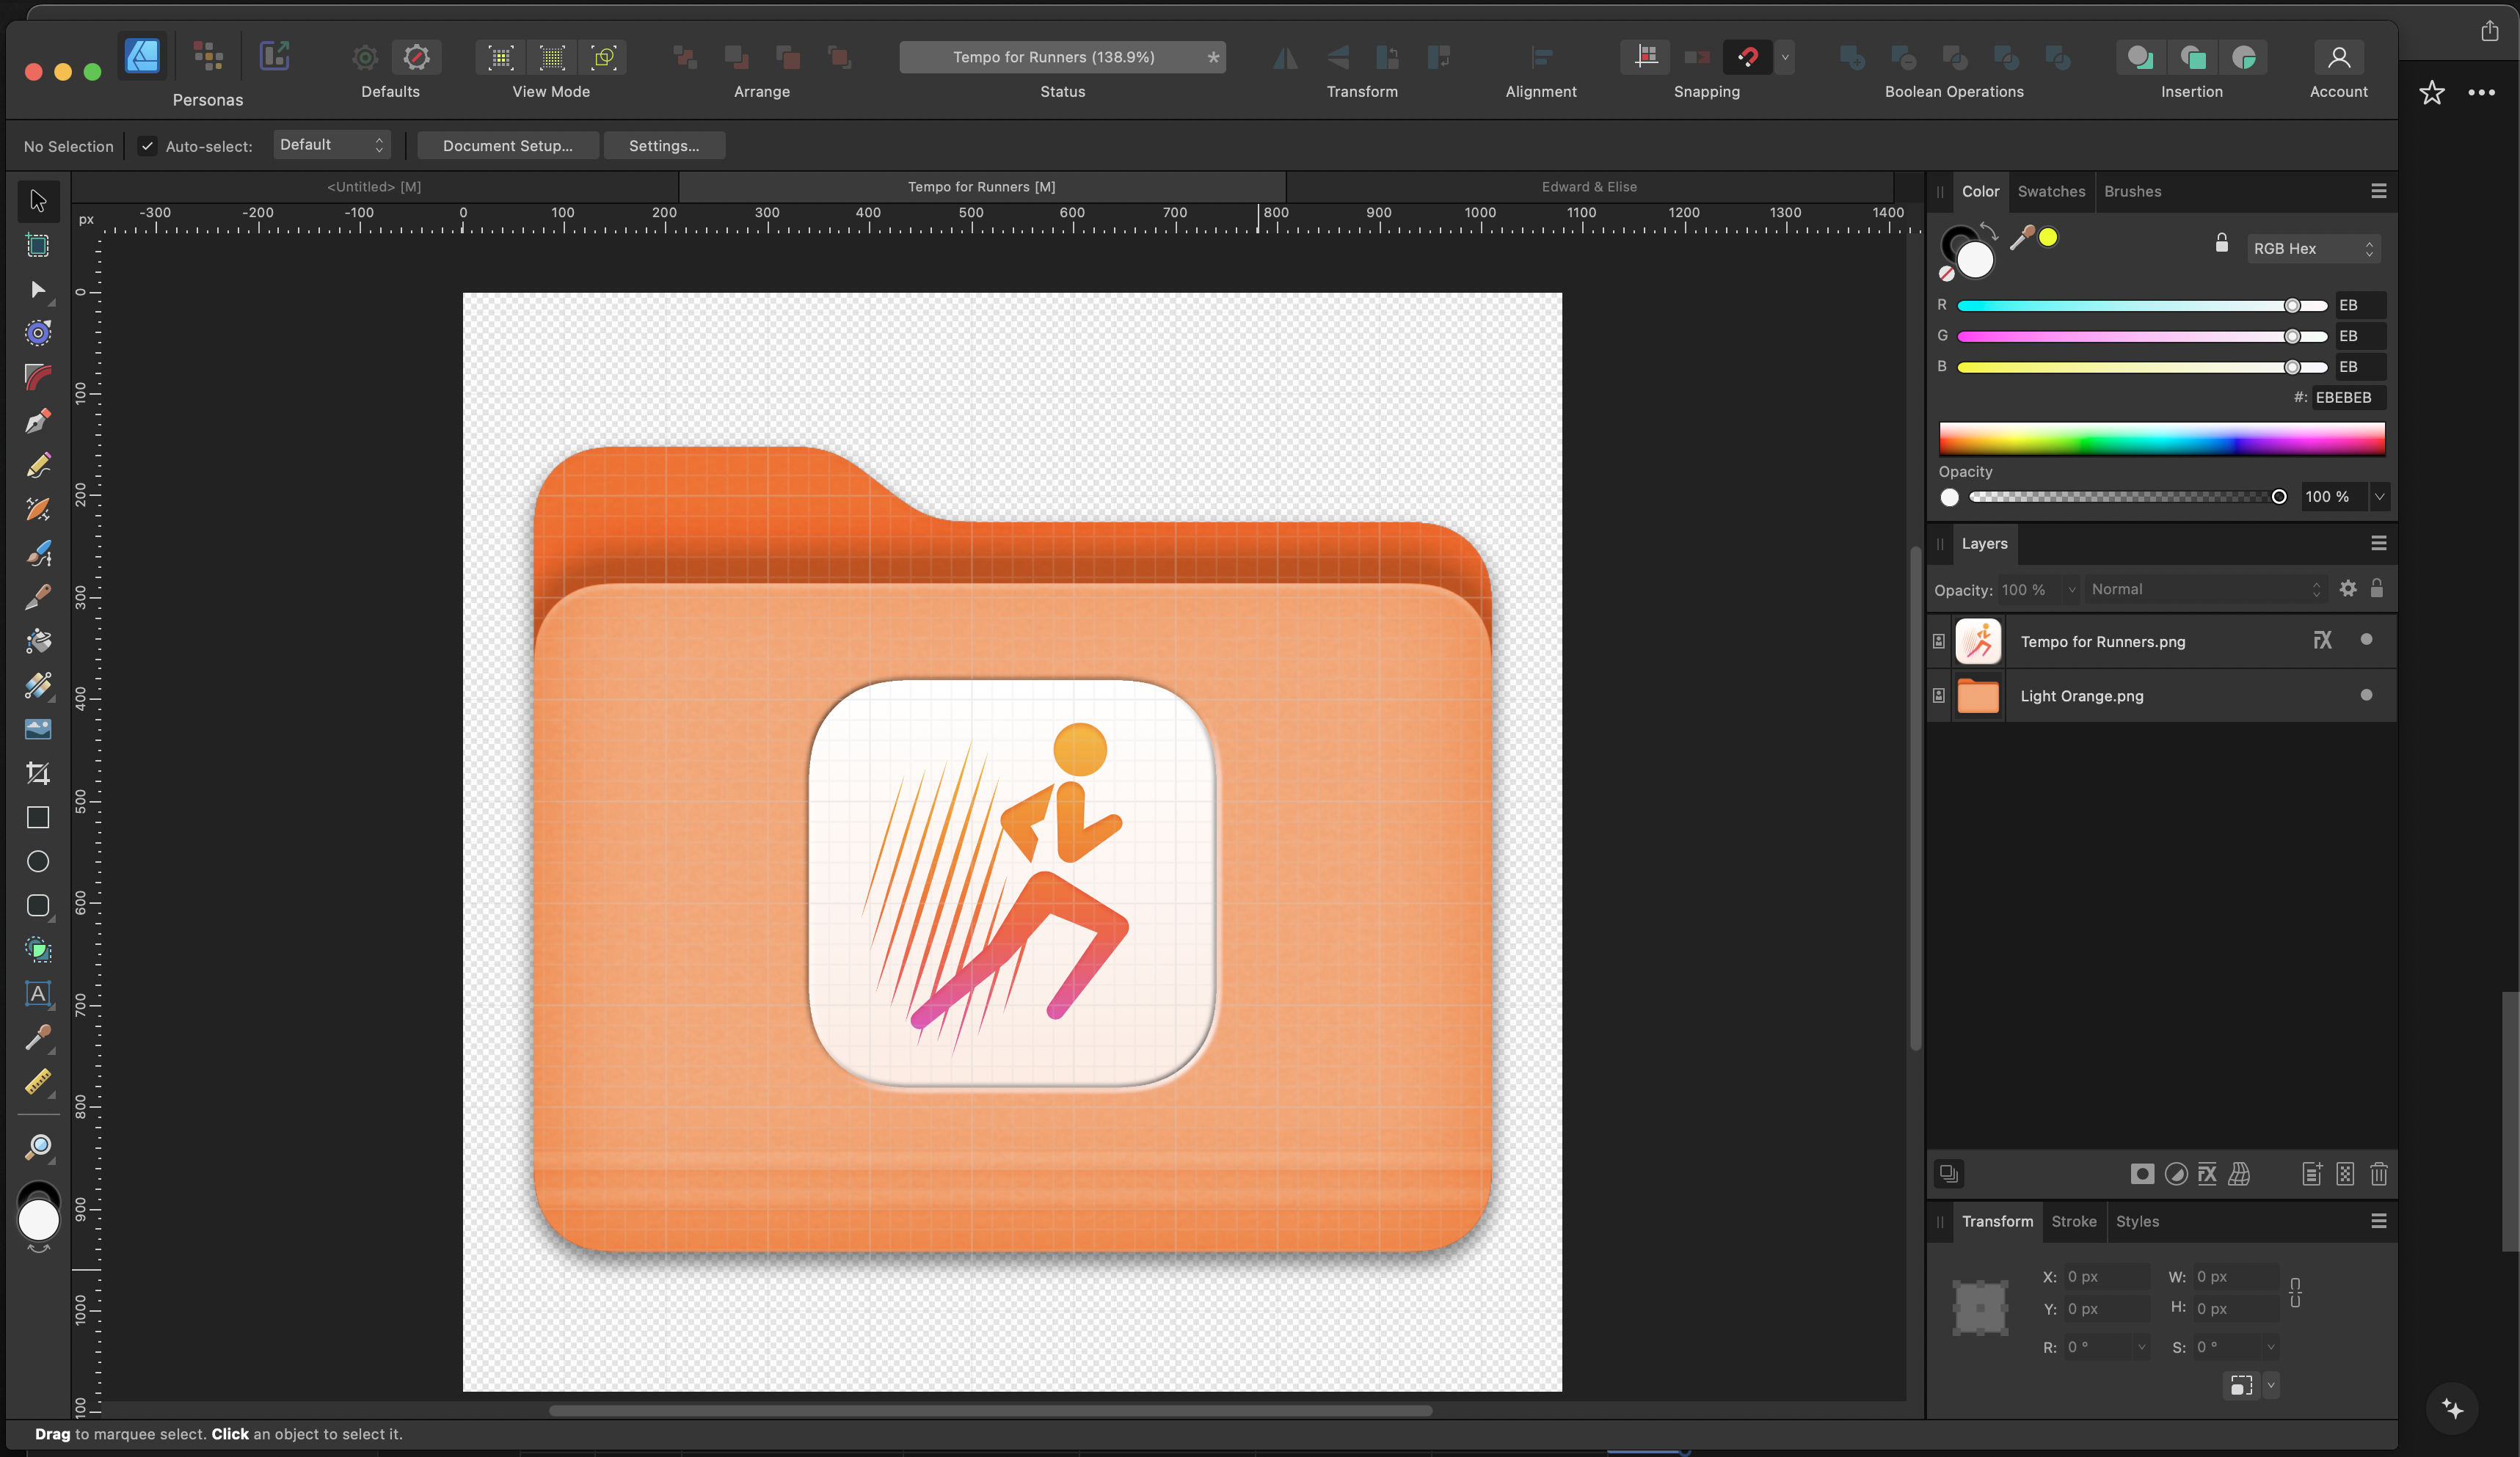The image size is (2520, 1457).
Task: Open the Normal blend mode dropdown
Action: pyautogui.click(x=2206, y=589)
